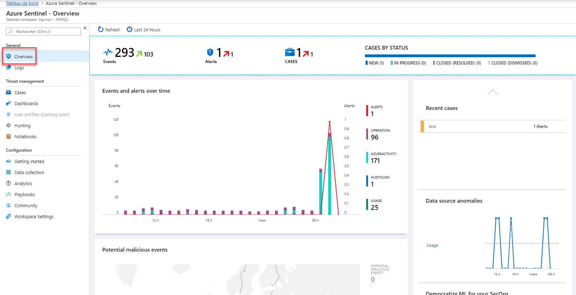Screen dimensions: 576x295
Task: Click the User profiles shield icon
Action: click(x=9, y=114)
